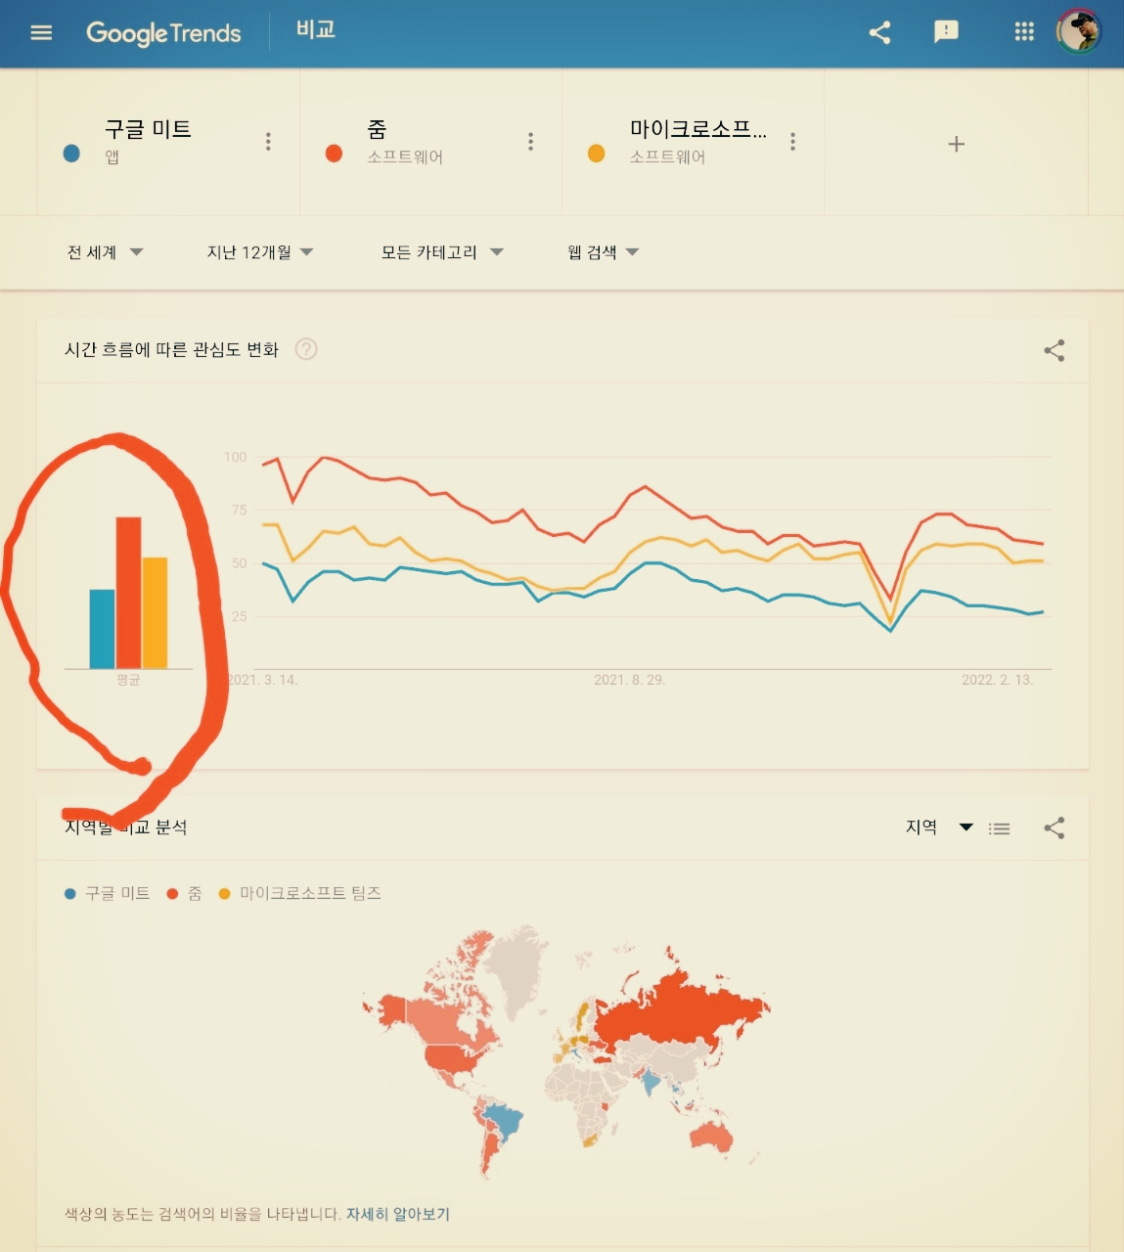Switch regional comparison to list view
1124x1252 pixels.
click(999, 828)
